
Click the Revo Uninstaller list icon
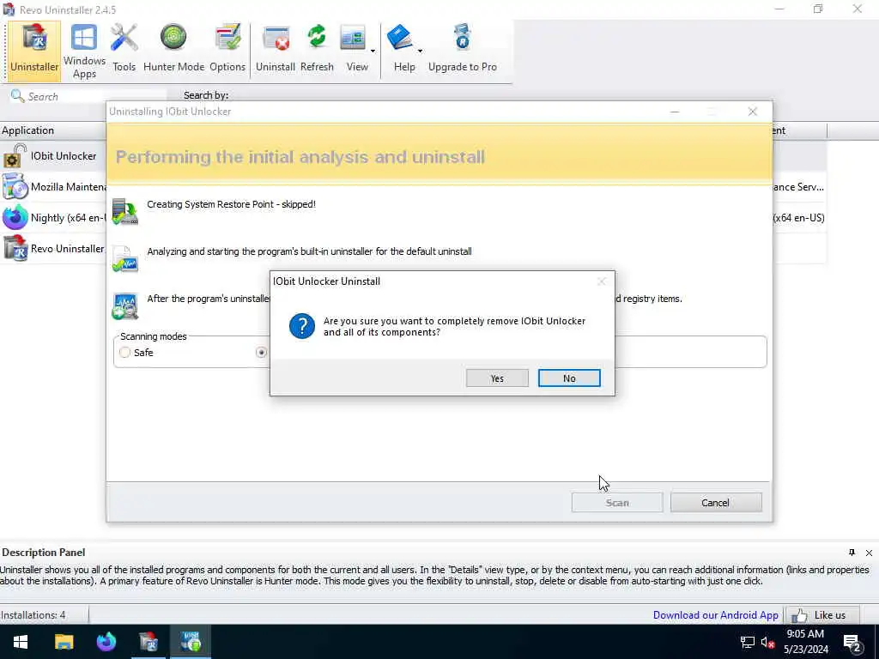click(x=15, y=248)
